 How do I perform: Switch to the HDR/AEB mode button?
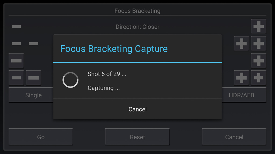coord(243,95)
